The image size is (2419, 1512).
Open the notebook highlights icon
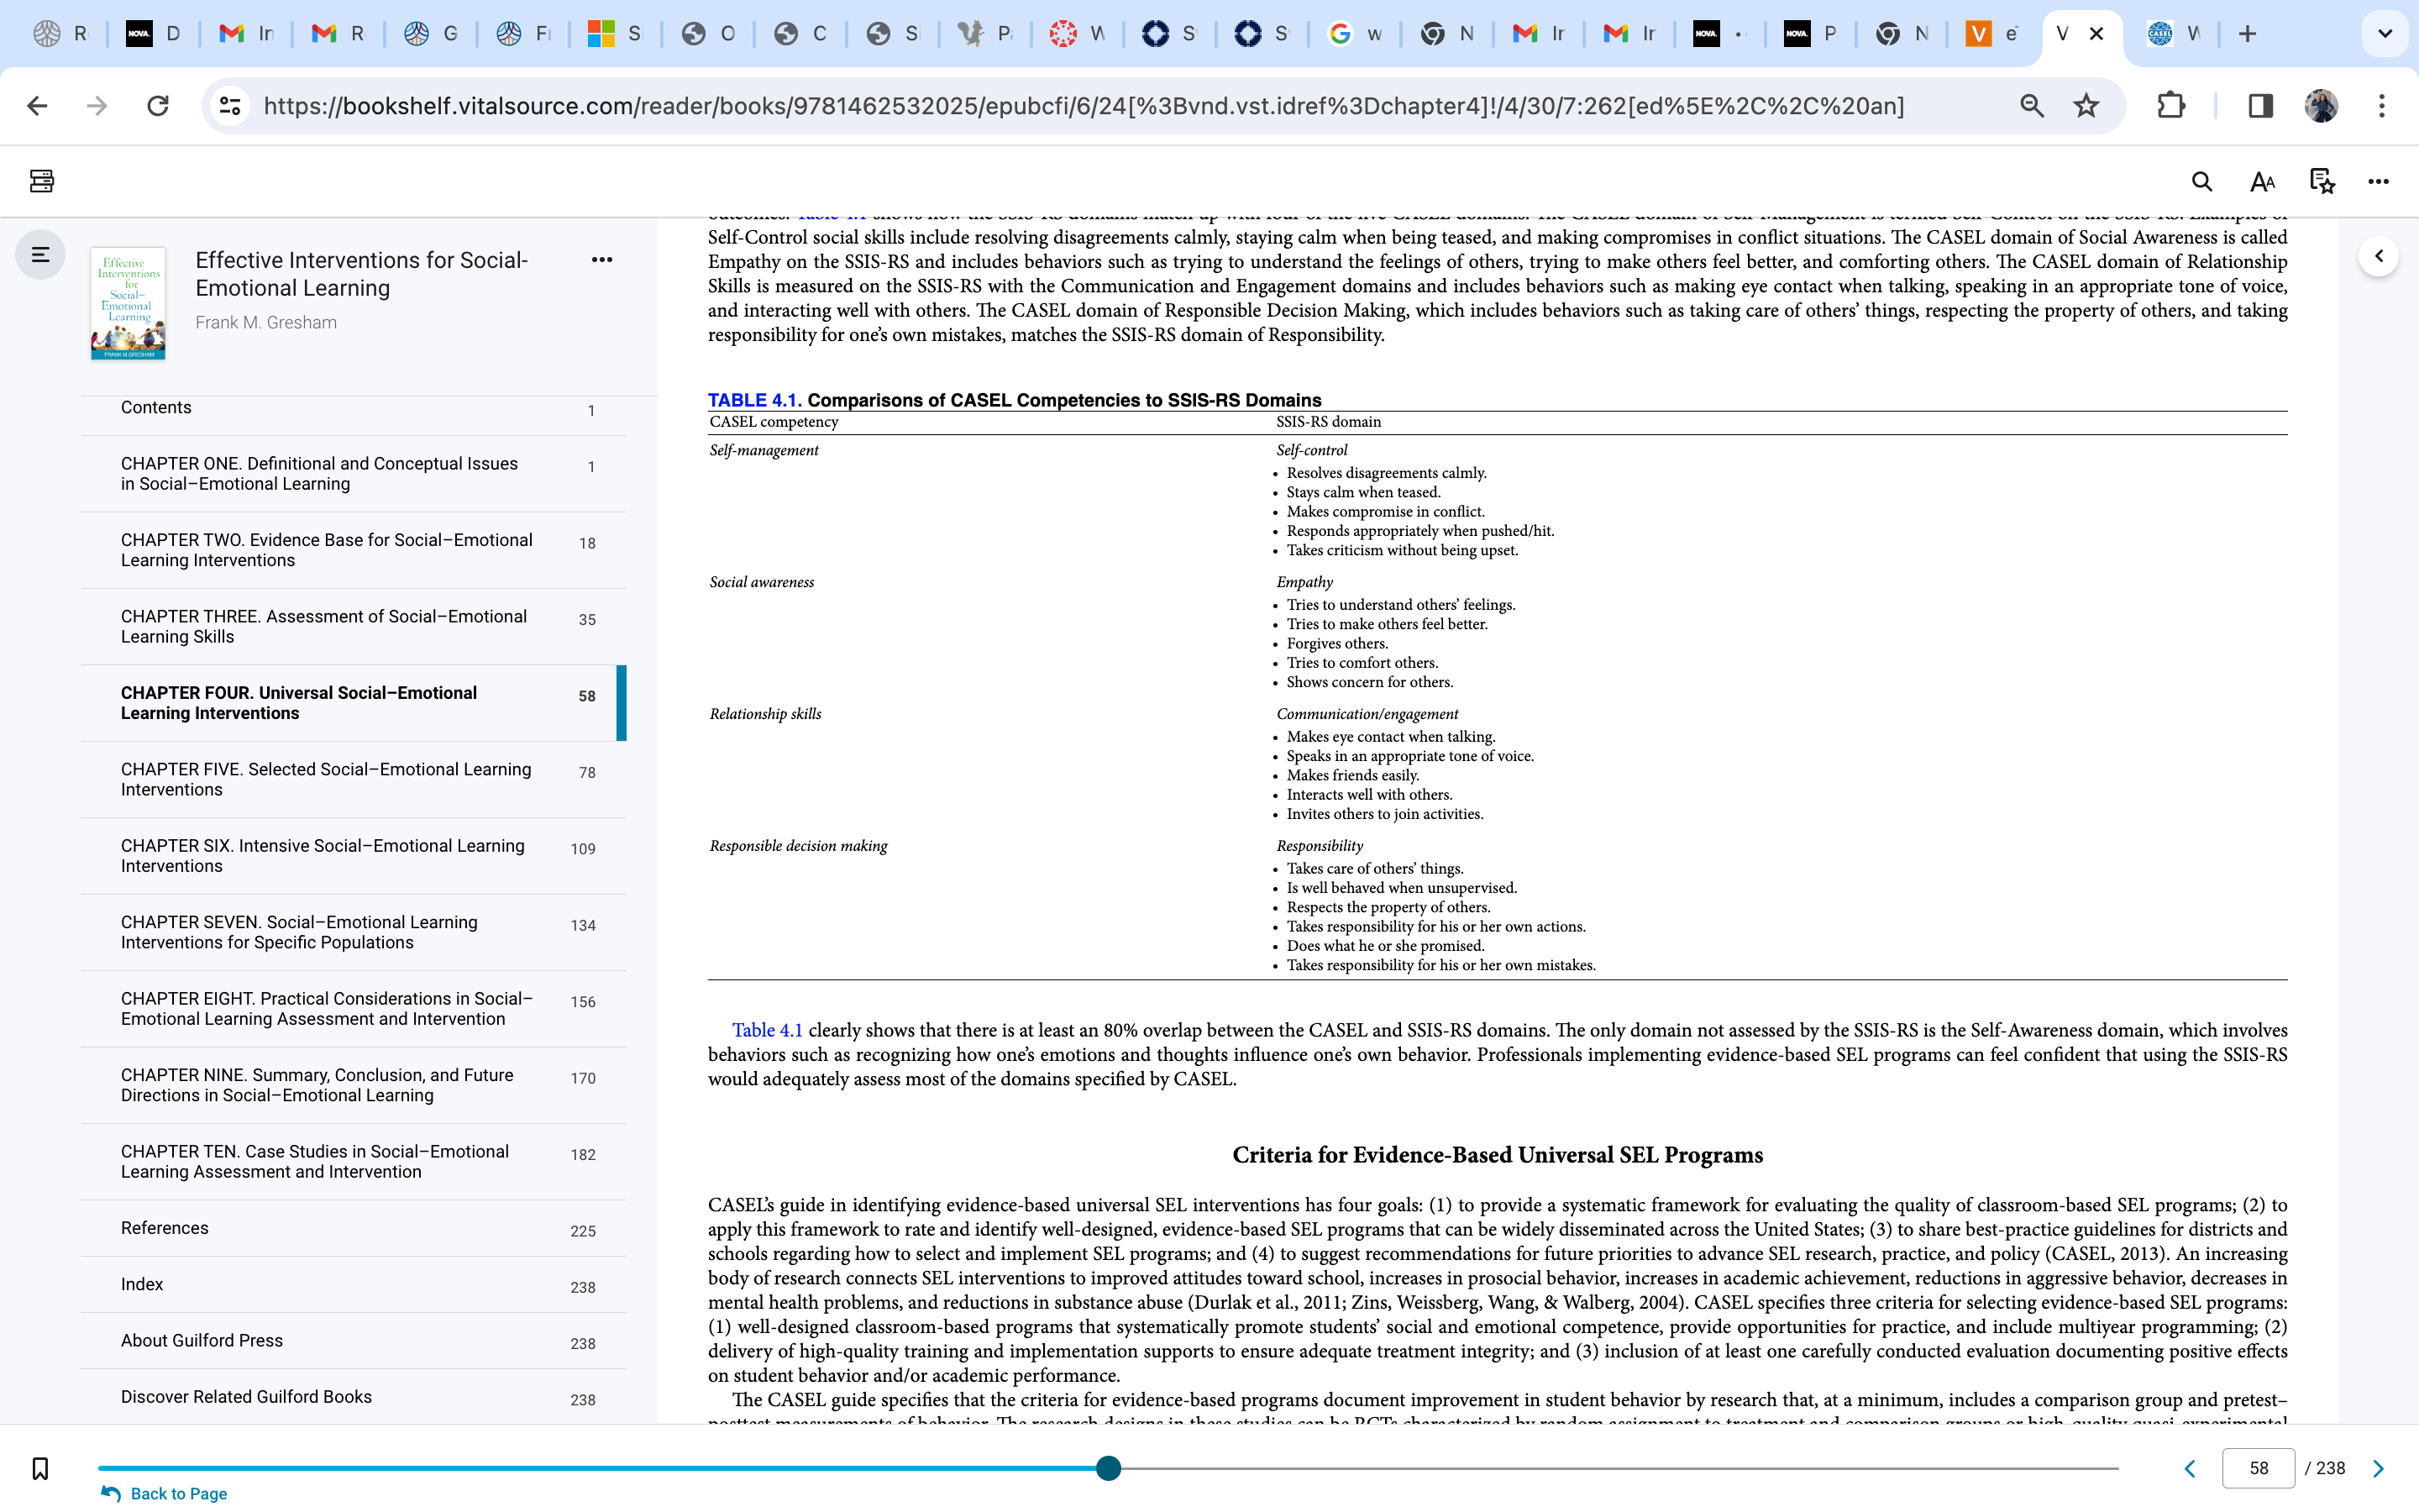pos(2322,181)
